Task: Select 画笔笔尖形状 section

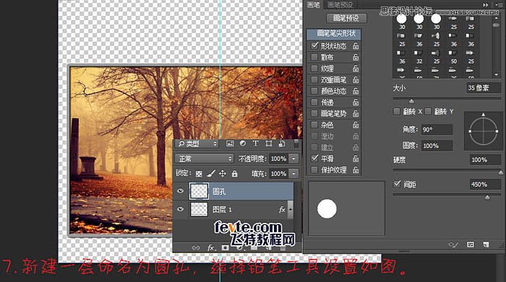Action: [x=334, y=33]
